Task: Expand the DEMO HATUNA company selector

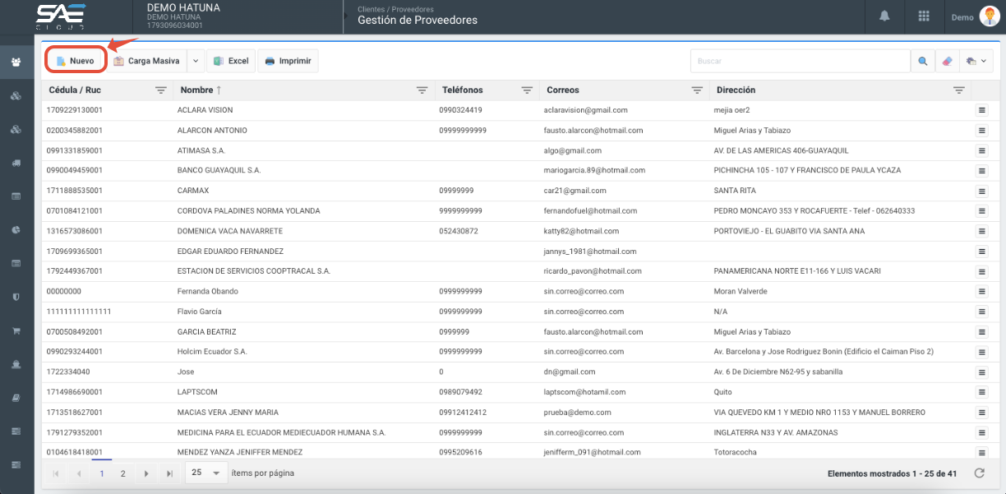Action: click(237, 16)
